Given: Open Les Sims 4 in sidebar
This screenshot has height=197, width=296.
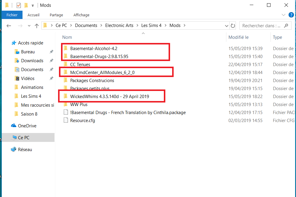Looking at the screenshot, I should click(31, 96).
